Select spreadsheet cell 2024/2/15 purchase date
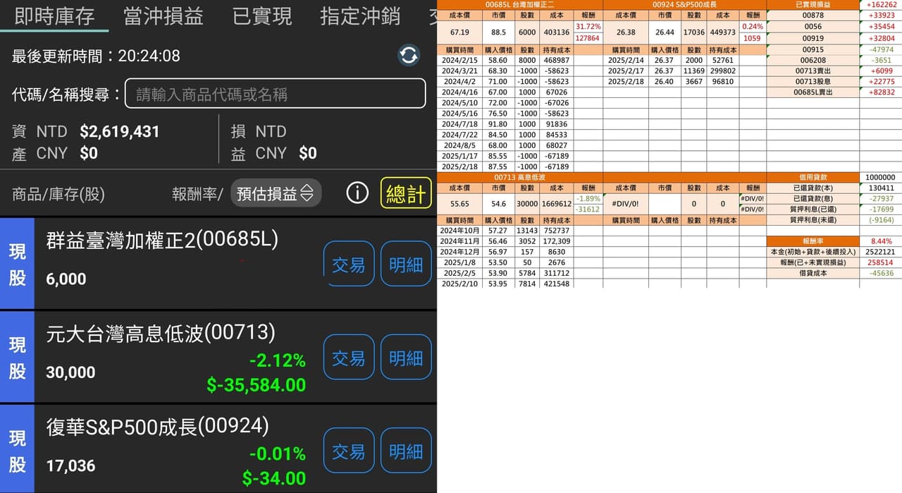The width and height of the screenshot is (902, 493). click(x=459, y=61)
